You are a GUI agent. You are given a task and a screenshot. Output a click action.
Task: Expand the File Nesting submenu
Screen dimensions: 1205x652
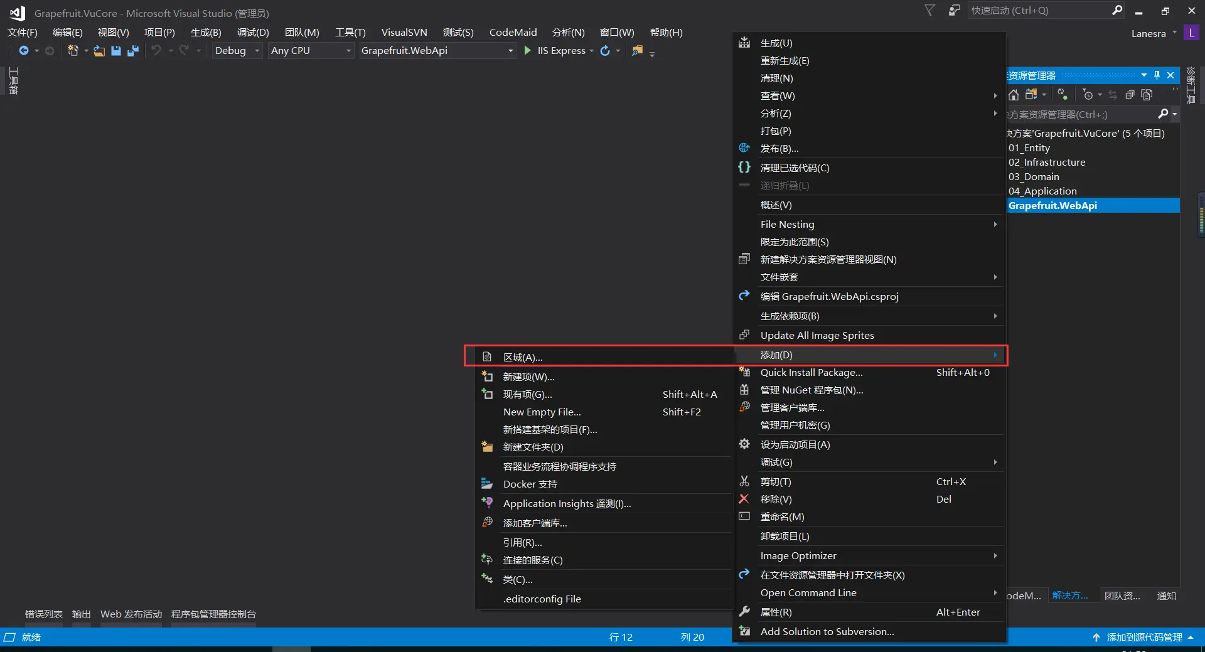pos(869,225)
